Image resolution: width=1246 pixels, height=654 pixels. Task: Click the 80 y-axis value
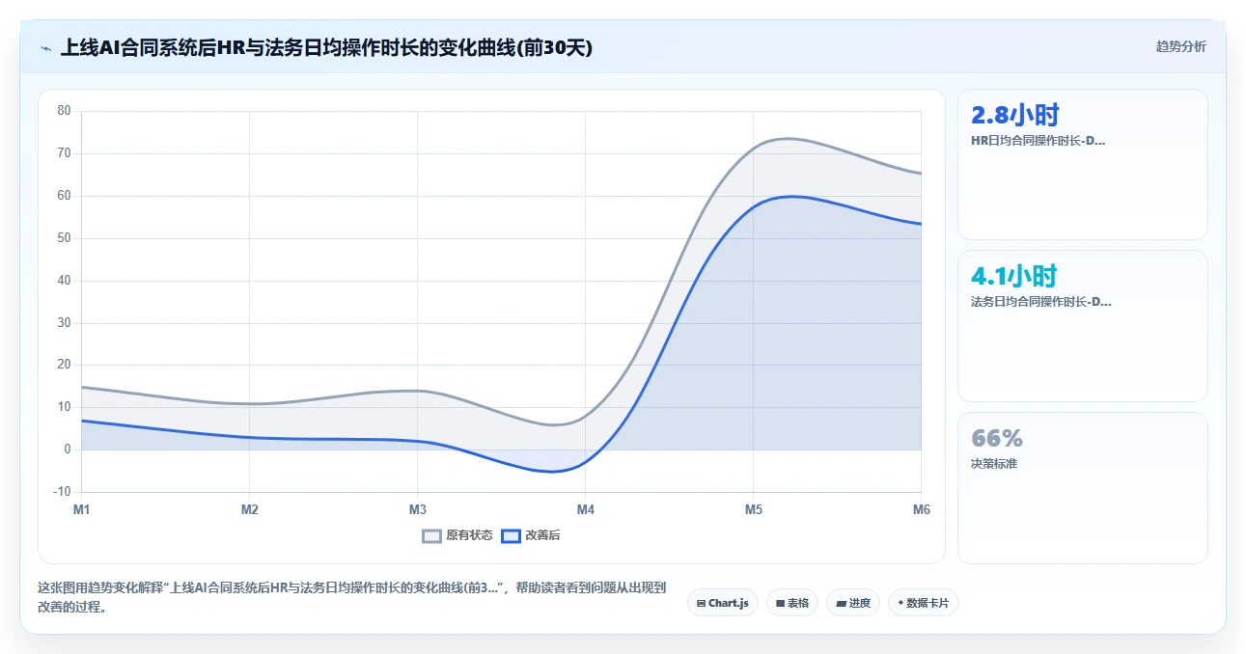pos(65,111)
